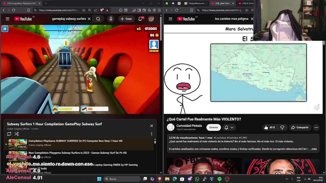Open pinned ChatGPT tab in right browser

pyautogui.click(x=179, y=3)
